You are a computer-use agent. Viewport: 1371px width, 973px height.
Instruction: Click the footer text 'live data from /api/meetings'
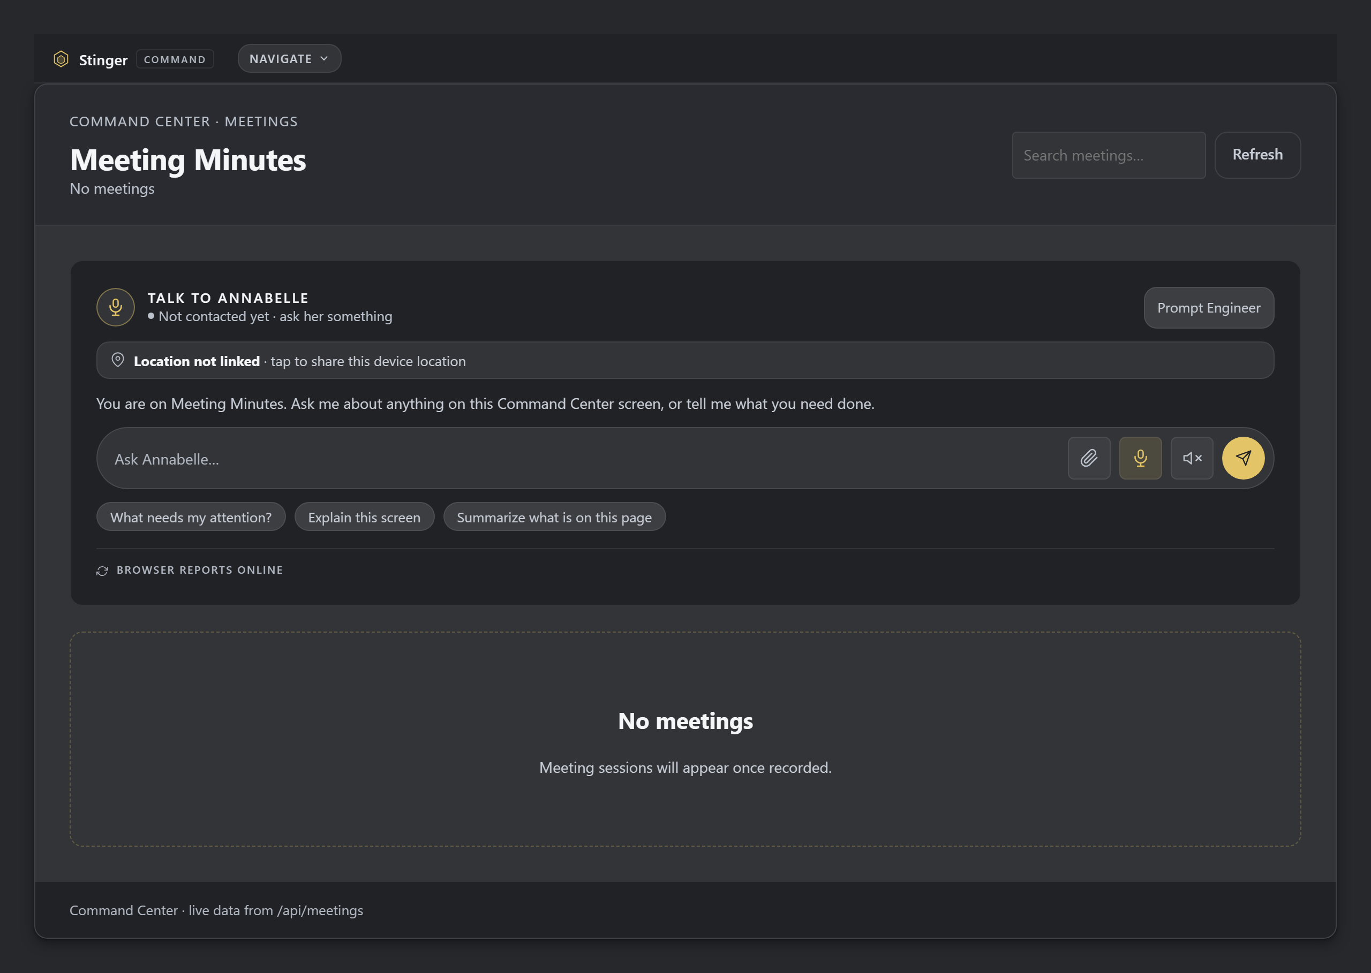(x=276, y=911)
